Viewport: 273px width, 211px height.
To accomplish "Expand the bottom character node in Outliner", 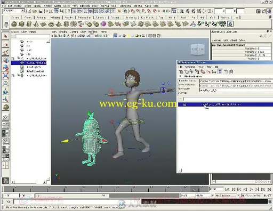I will click(13, 76).
